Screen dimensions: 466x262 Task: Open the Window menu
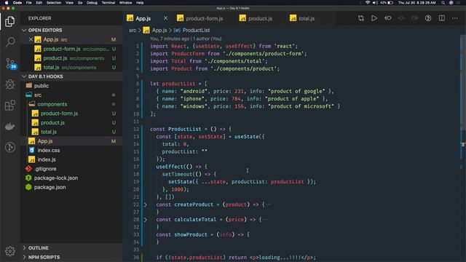[x=125, y=3]
